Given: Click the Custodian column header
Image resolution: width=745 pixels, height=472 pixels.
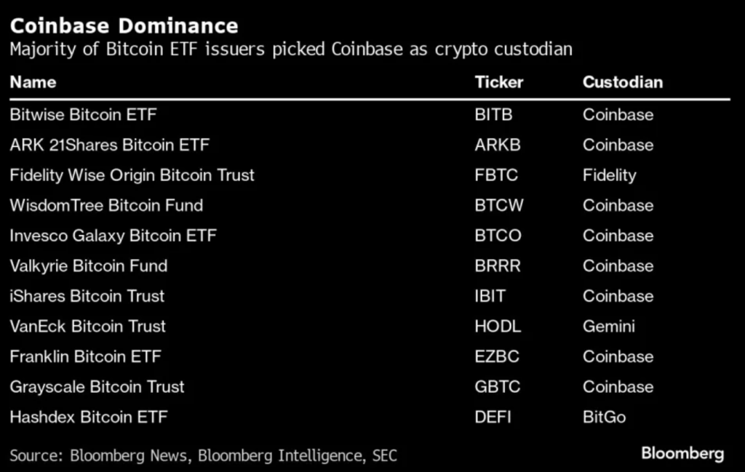Looking at the screenshot, I should tap(622, 82).
